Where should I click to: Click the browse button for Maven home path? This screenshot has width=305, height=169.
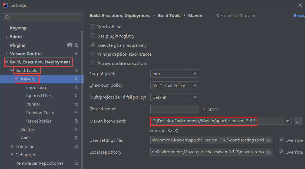297,121
